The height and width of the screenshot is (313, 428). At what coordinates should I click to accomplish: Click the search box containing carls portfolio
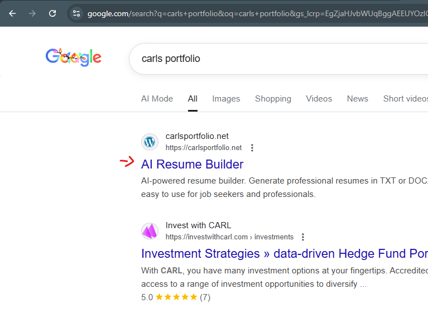278,59
